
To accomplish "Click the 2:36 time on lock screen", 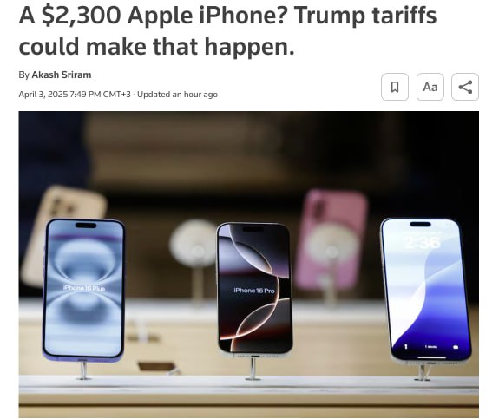I will 423,243.
